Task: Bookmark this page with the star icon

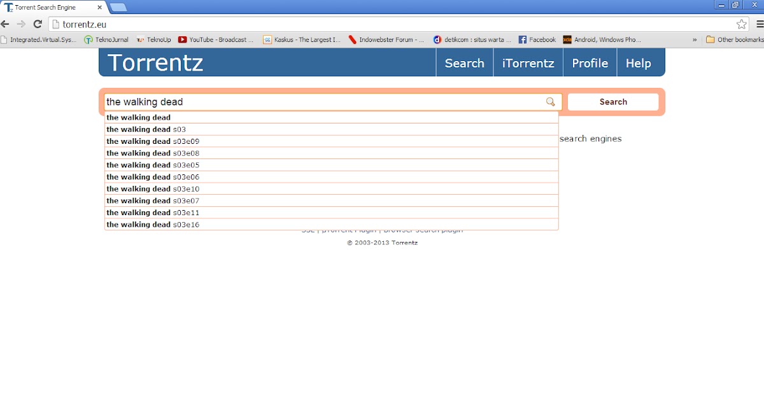Action: [741, 24]
